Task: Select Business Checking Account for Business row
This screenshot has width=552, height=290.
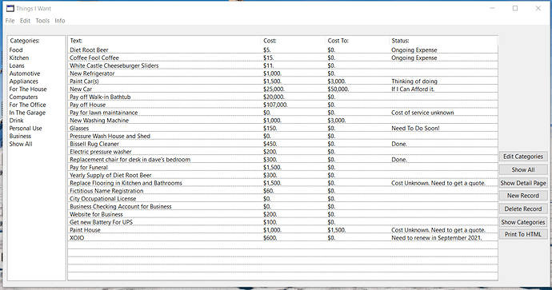Action: click(x=282, y=206)
